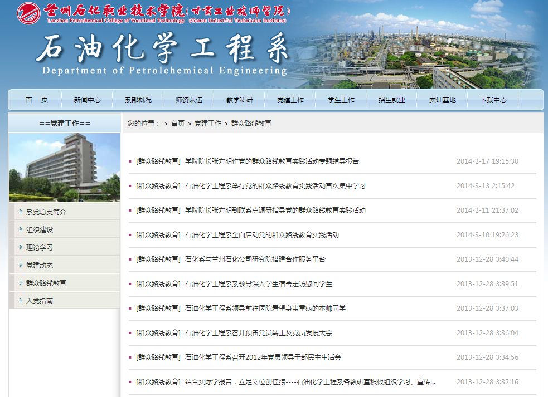
Task: Select 师资队伍 from the top navigation
Action: pos(189,100)
